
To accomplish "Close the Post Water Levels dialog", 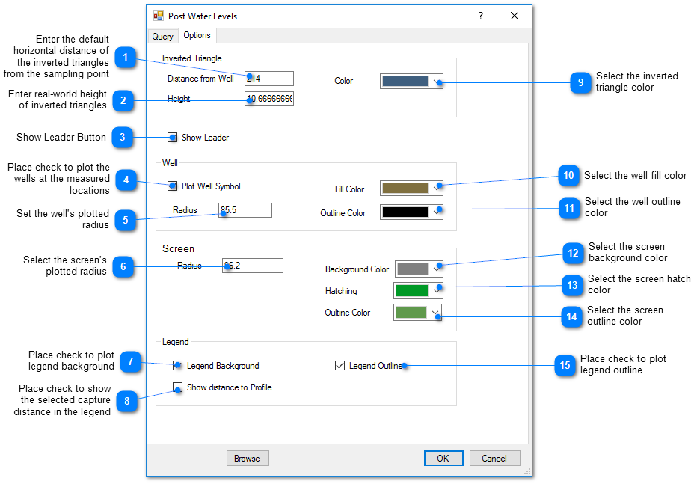I will pos(515,16).
